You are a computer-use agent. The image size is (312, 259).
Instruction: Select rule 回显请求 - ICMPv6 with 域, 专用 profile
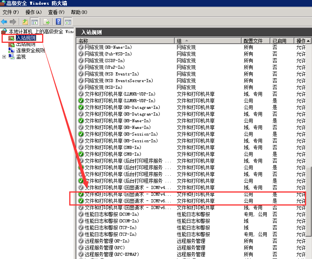(x=128, y=208)
